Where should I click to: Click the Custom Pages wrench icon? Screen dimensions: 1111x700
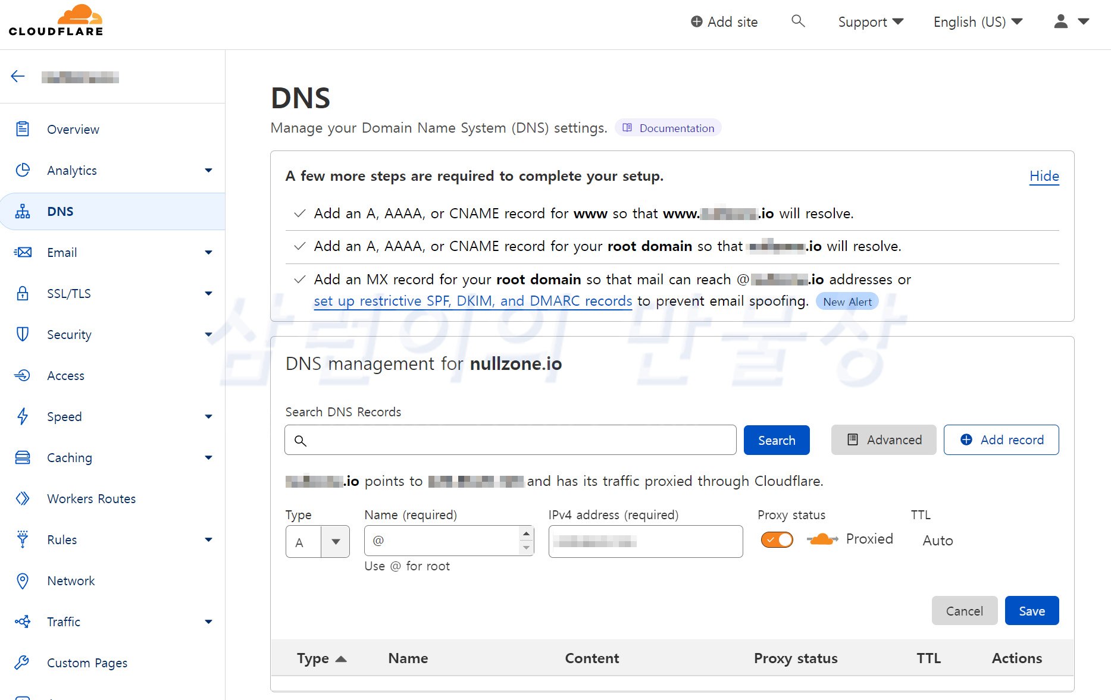pyautogui.click(x=23, y=663)
